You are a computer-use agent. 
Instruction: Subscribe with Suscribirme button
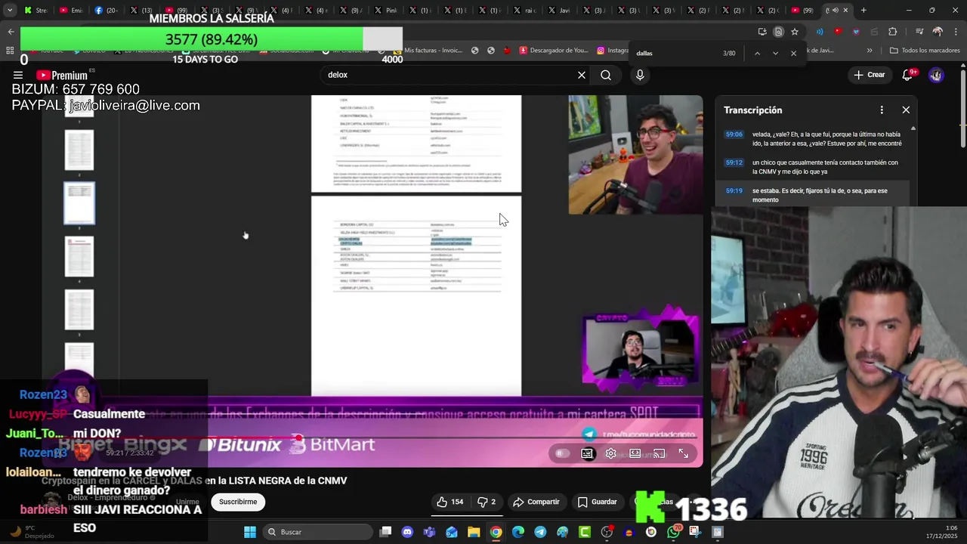[x=238, y=502]
